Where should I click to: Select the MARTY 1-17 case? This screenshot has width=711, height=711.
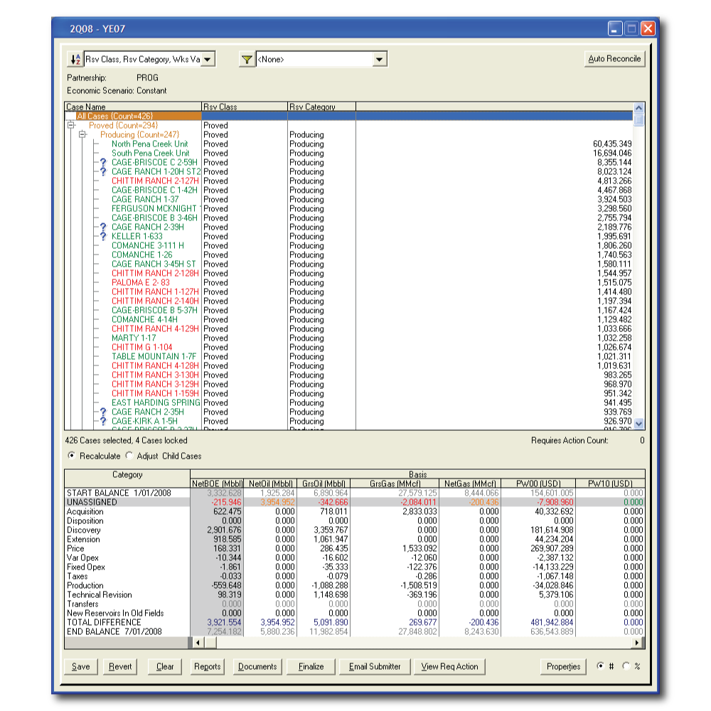tap(134, 338)
